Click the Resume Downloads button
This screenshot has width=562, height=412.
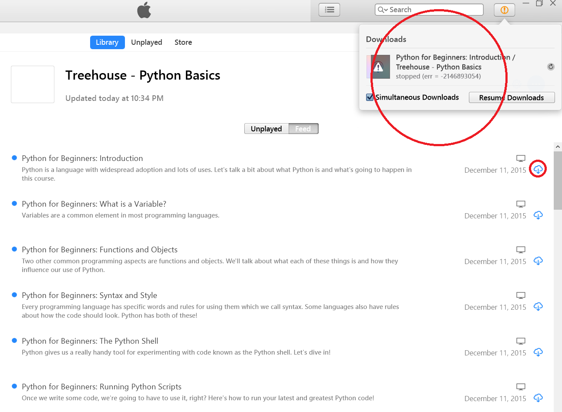(x=512, y=97)
